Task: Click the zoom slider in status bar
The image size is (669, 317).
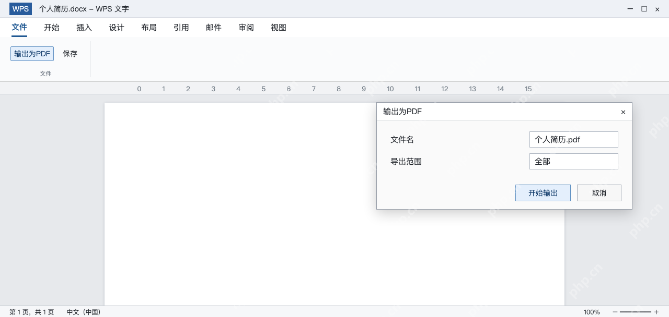Action: [636, 312]
